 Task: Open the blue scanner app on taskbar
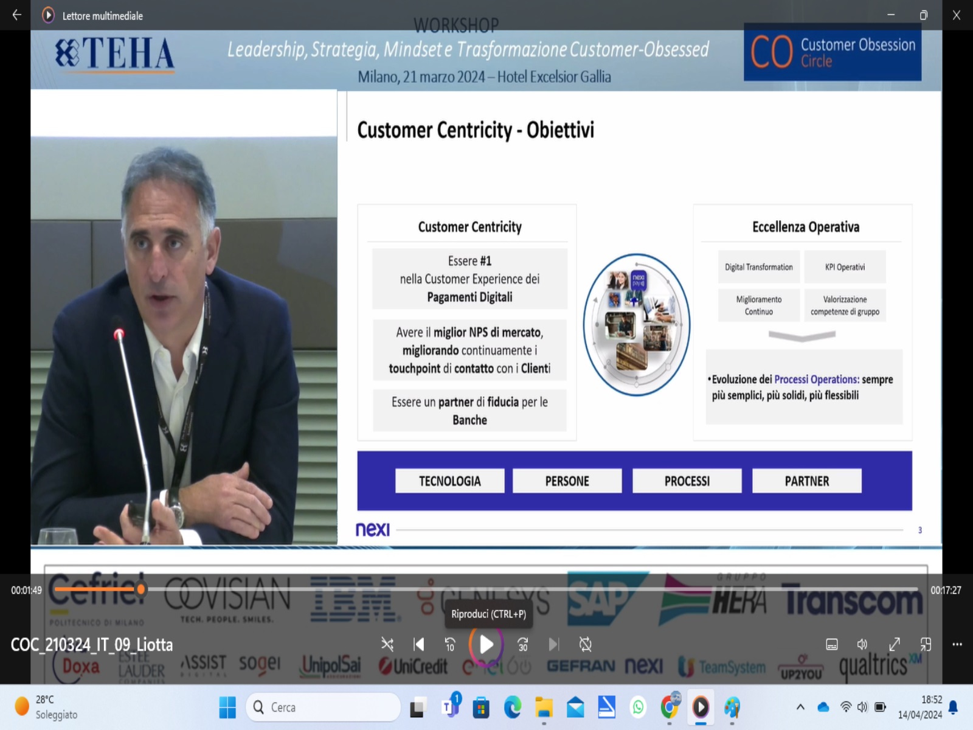coord(606,707)
